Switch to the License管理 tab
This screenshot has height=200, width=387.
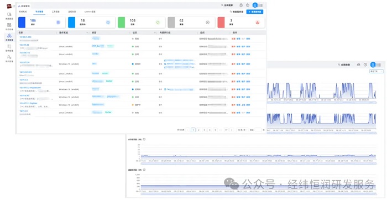click(90, 12)
